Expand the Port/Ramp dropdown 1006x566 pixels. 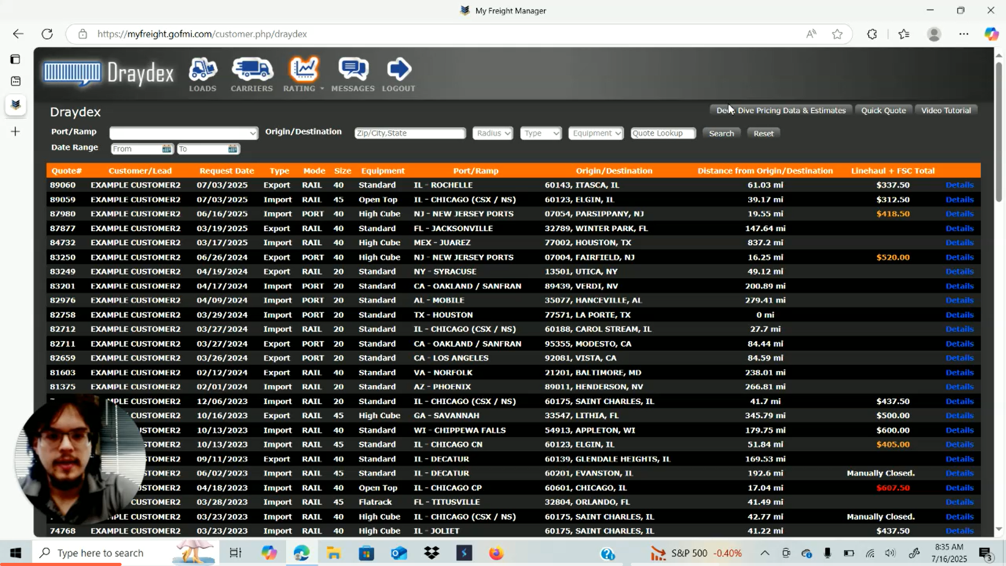click(183, 133)
